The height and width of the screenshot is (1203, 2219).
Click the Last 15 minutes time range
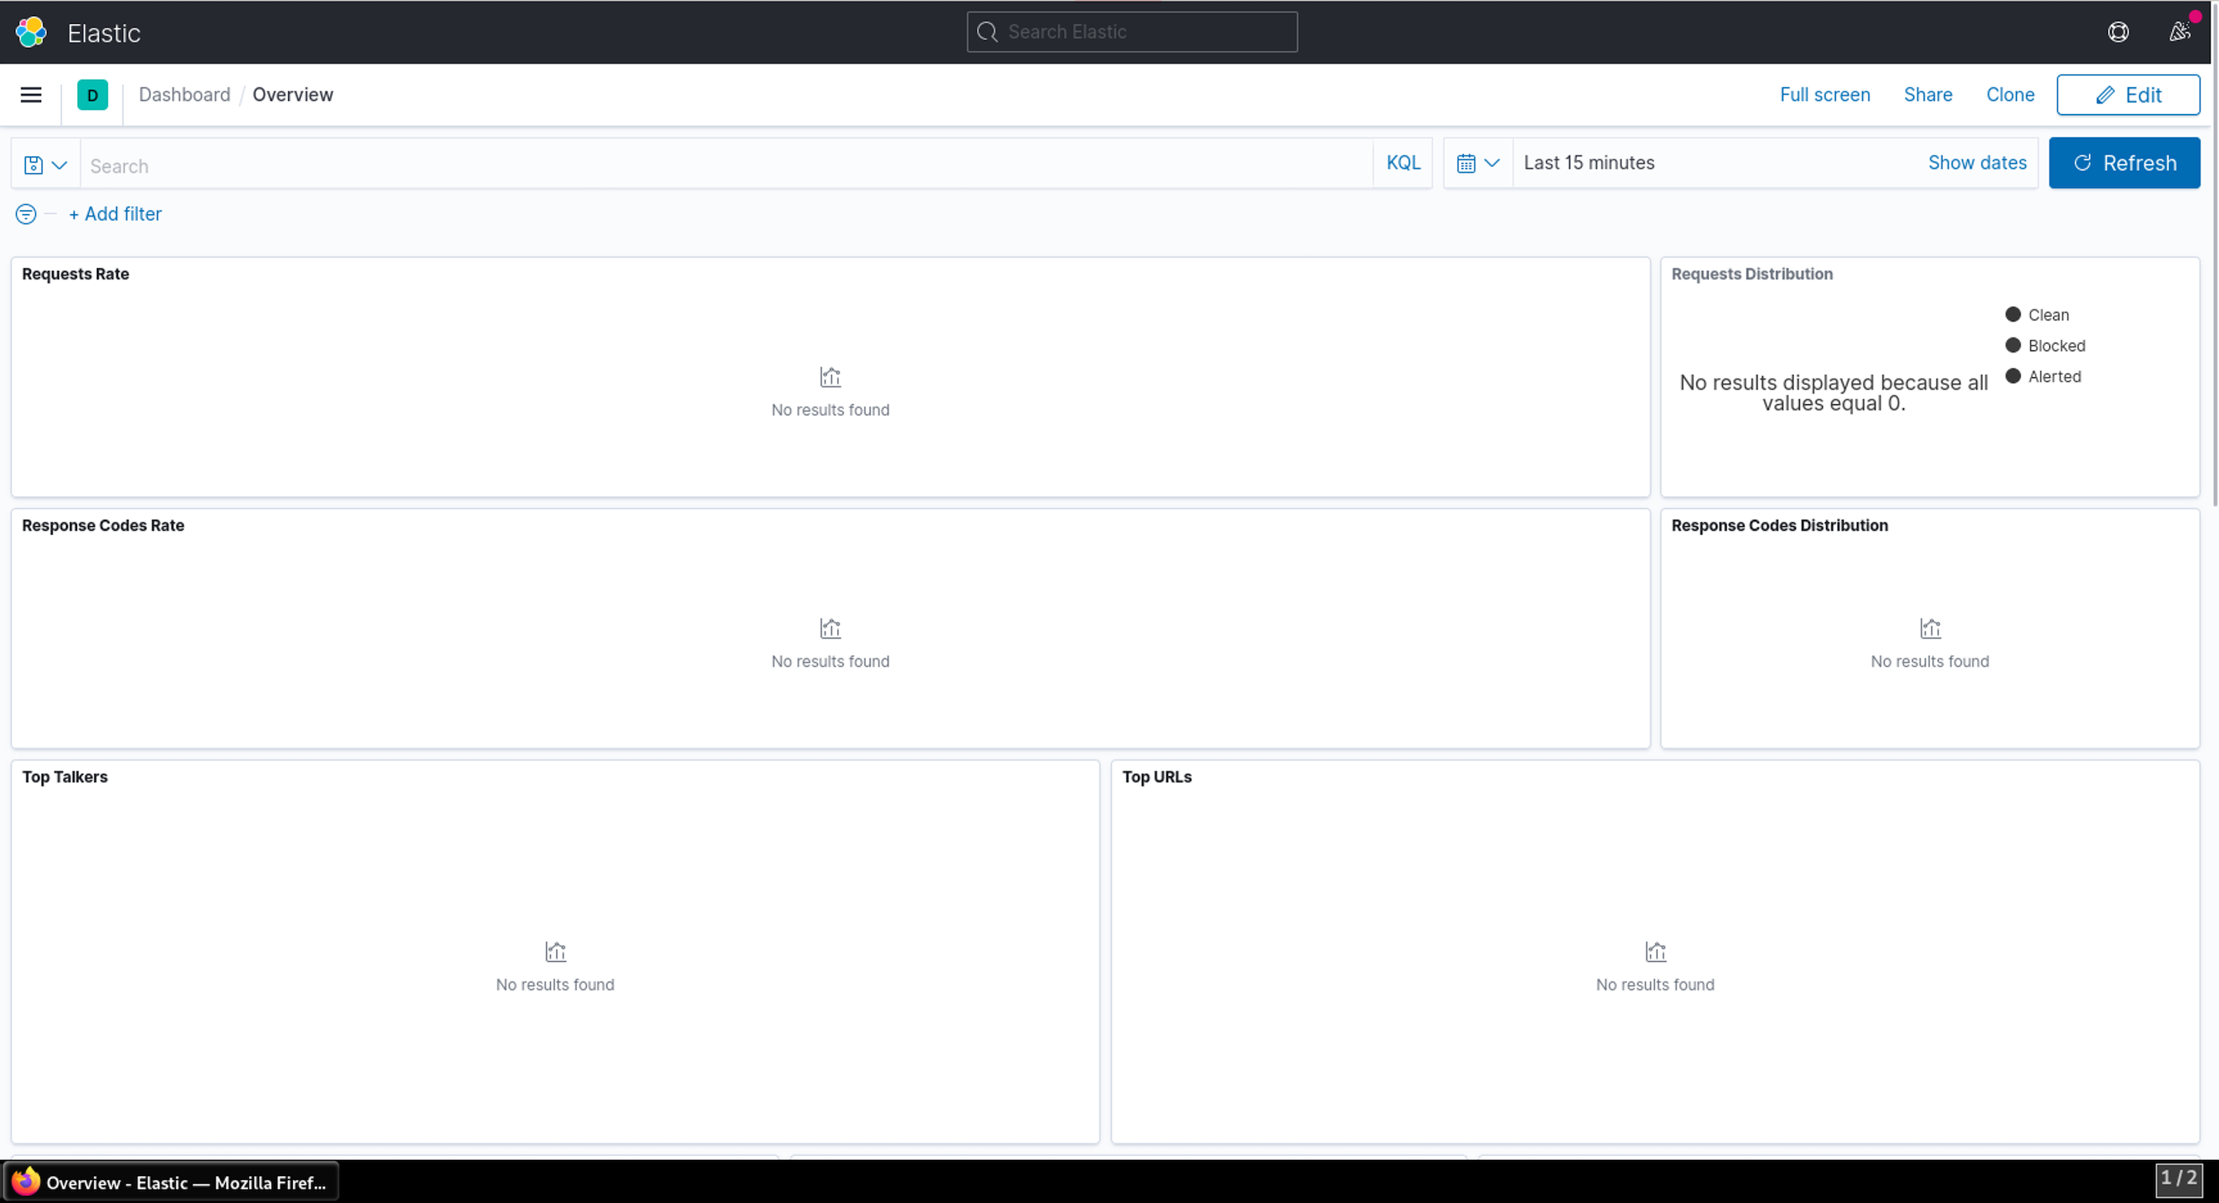click(x=1589, y=163)
